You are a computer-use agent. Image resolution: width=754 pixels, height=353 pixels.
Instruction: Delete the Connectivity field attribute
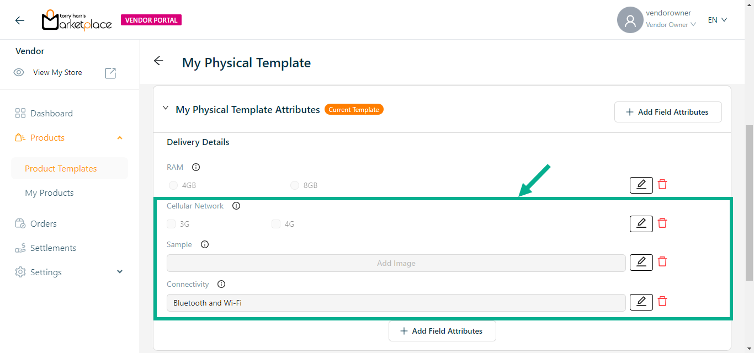[662, 302]
